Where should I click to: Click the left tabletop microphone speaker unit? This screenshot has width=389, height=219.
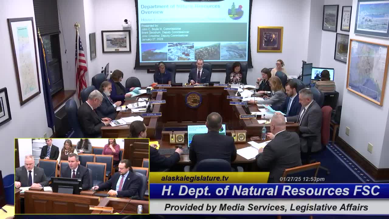177,138
